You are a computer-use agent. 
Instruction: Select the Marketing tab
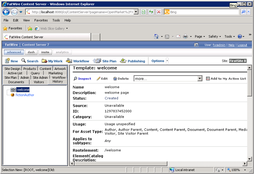point(55,73)
